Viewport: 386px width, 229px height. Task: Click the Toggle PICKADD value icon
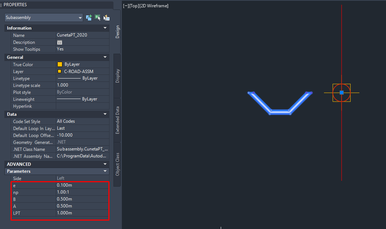point(89,18)
